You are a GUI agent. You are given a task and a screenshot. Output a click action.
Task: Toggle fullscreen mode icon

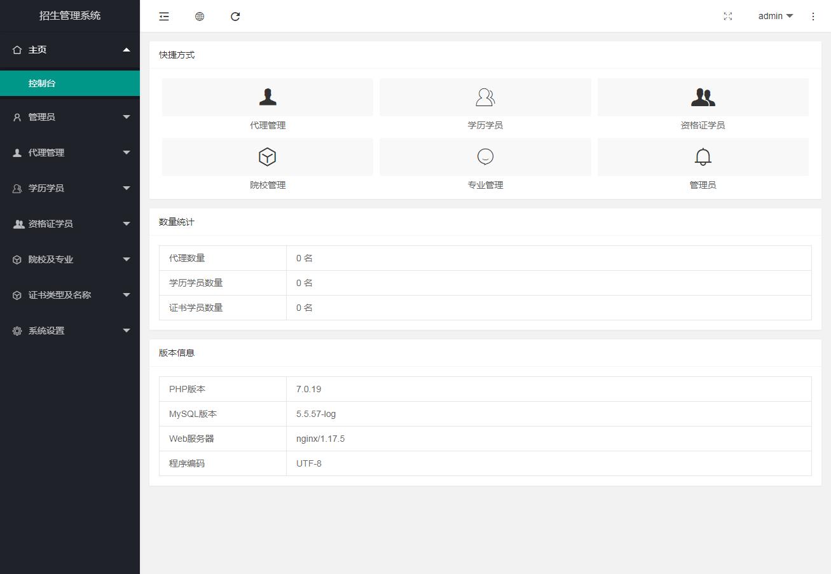[x=728, y=17]
